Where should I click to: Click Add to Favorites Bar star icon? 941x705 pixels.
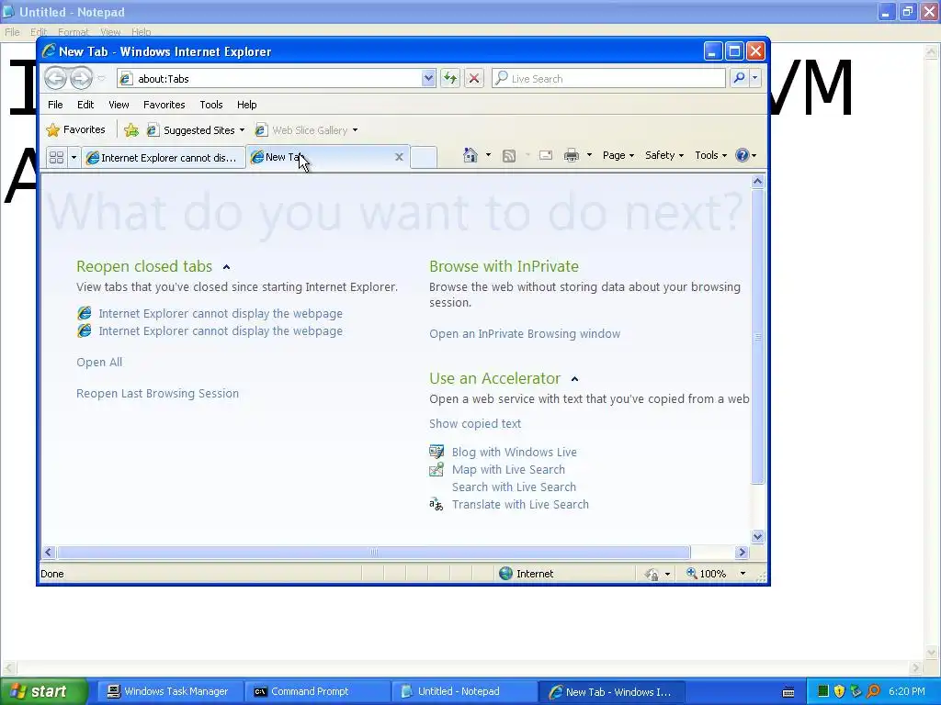coord(131,130)
